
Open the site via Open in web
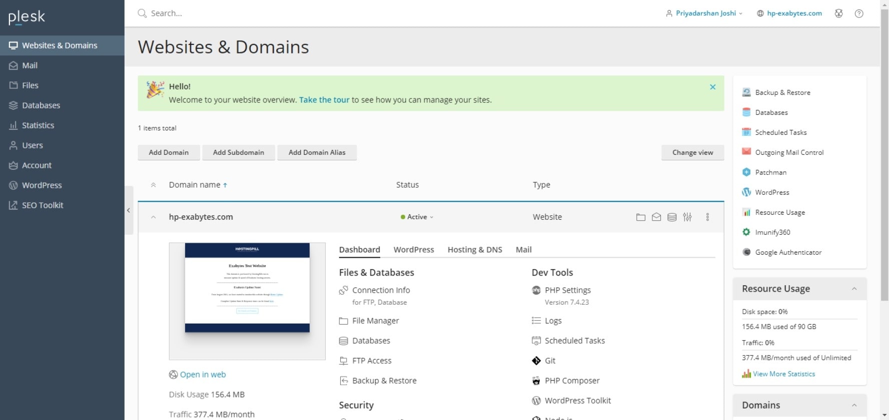pos(198,375)
